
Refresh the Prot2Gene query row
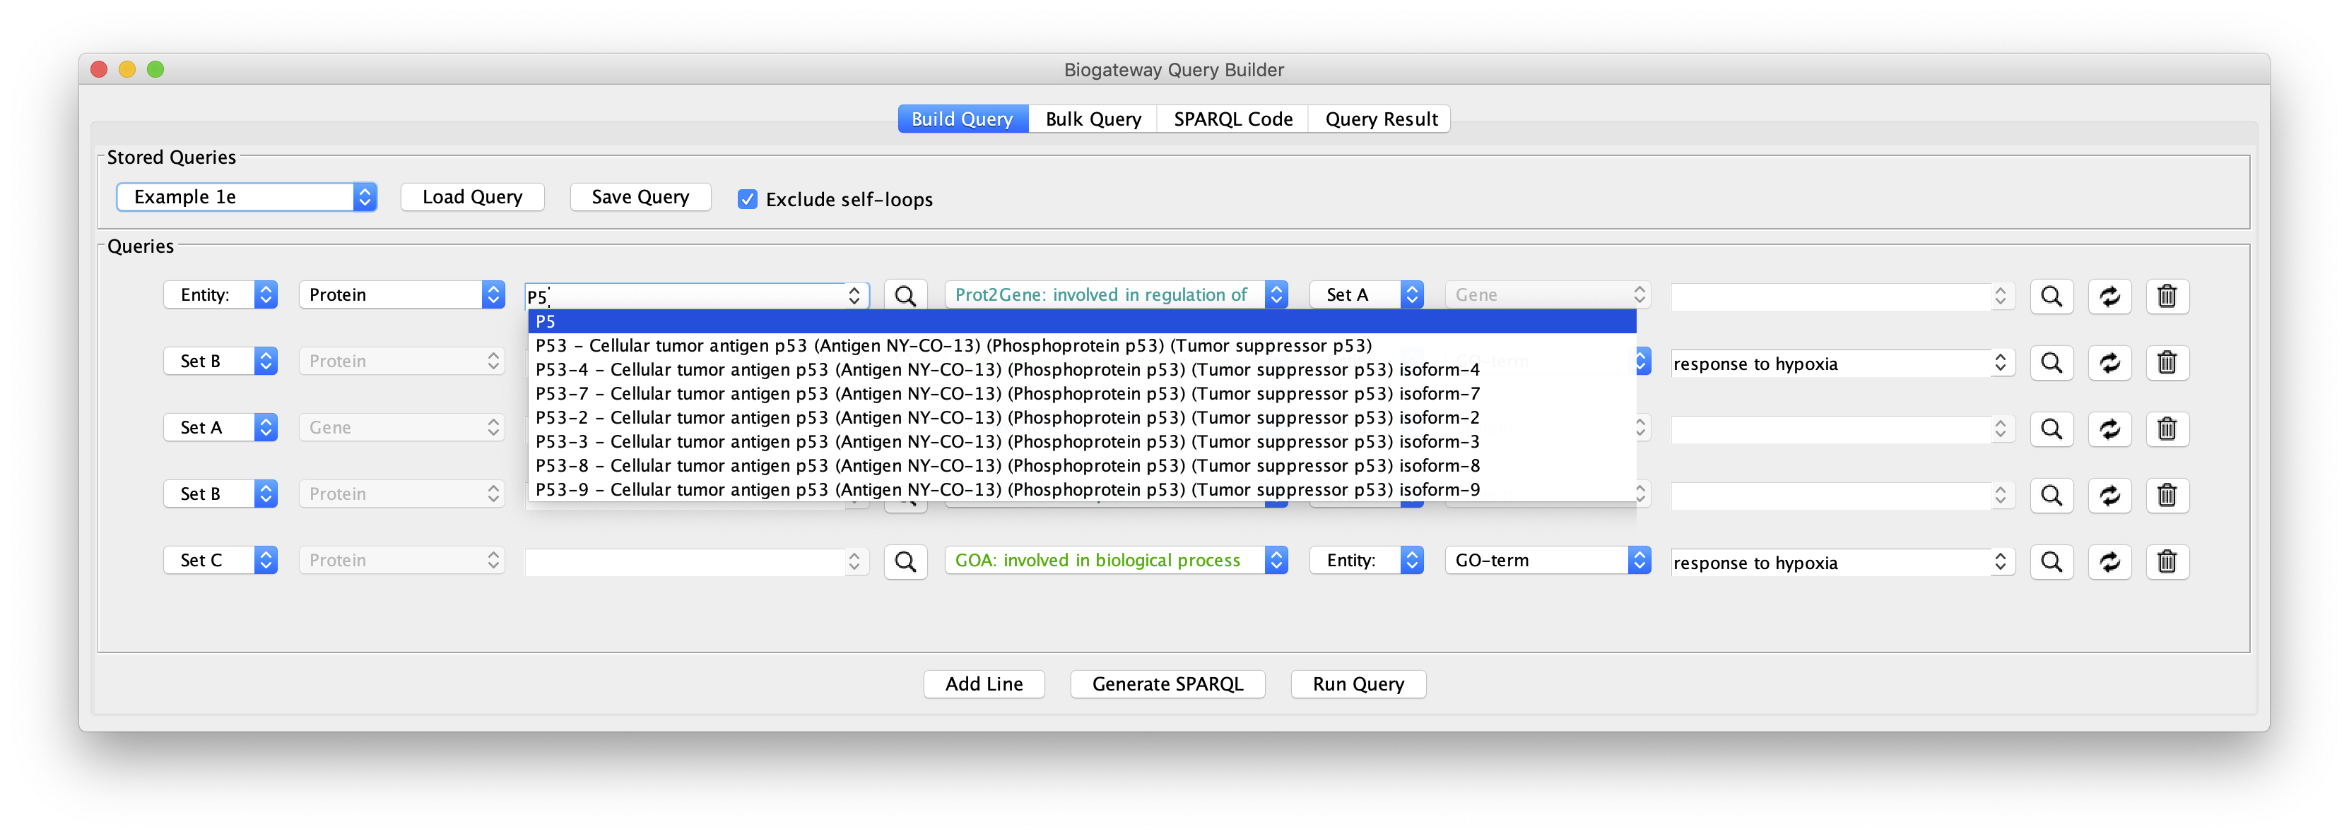tap(2109, 296)
